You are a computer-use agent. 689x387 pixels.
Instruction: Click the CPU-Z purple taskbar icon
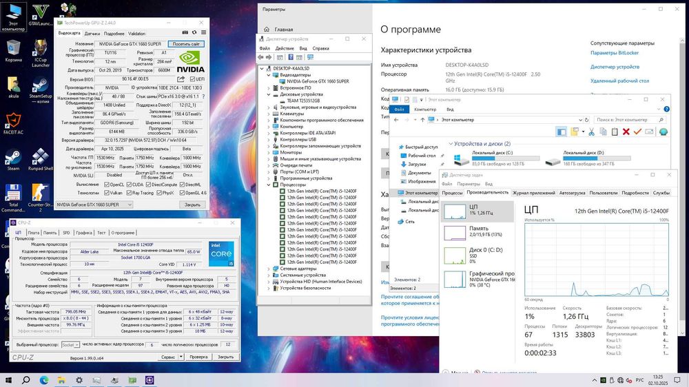[150, 380]
